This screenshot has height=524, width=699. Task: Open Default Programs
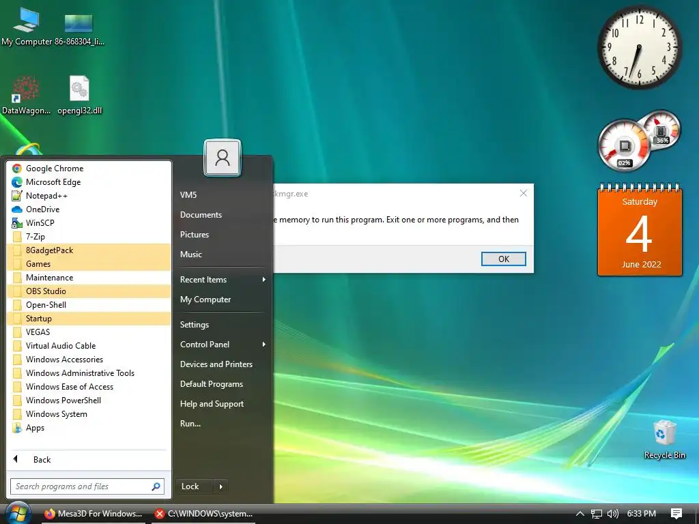pyautogui.click(x=222, y=384)
